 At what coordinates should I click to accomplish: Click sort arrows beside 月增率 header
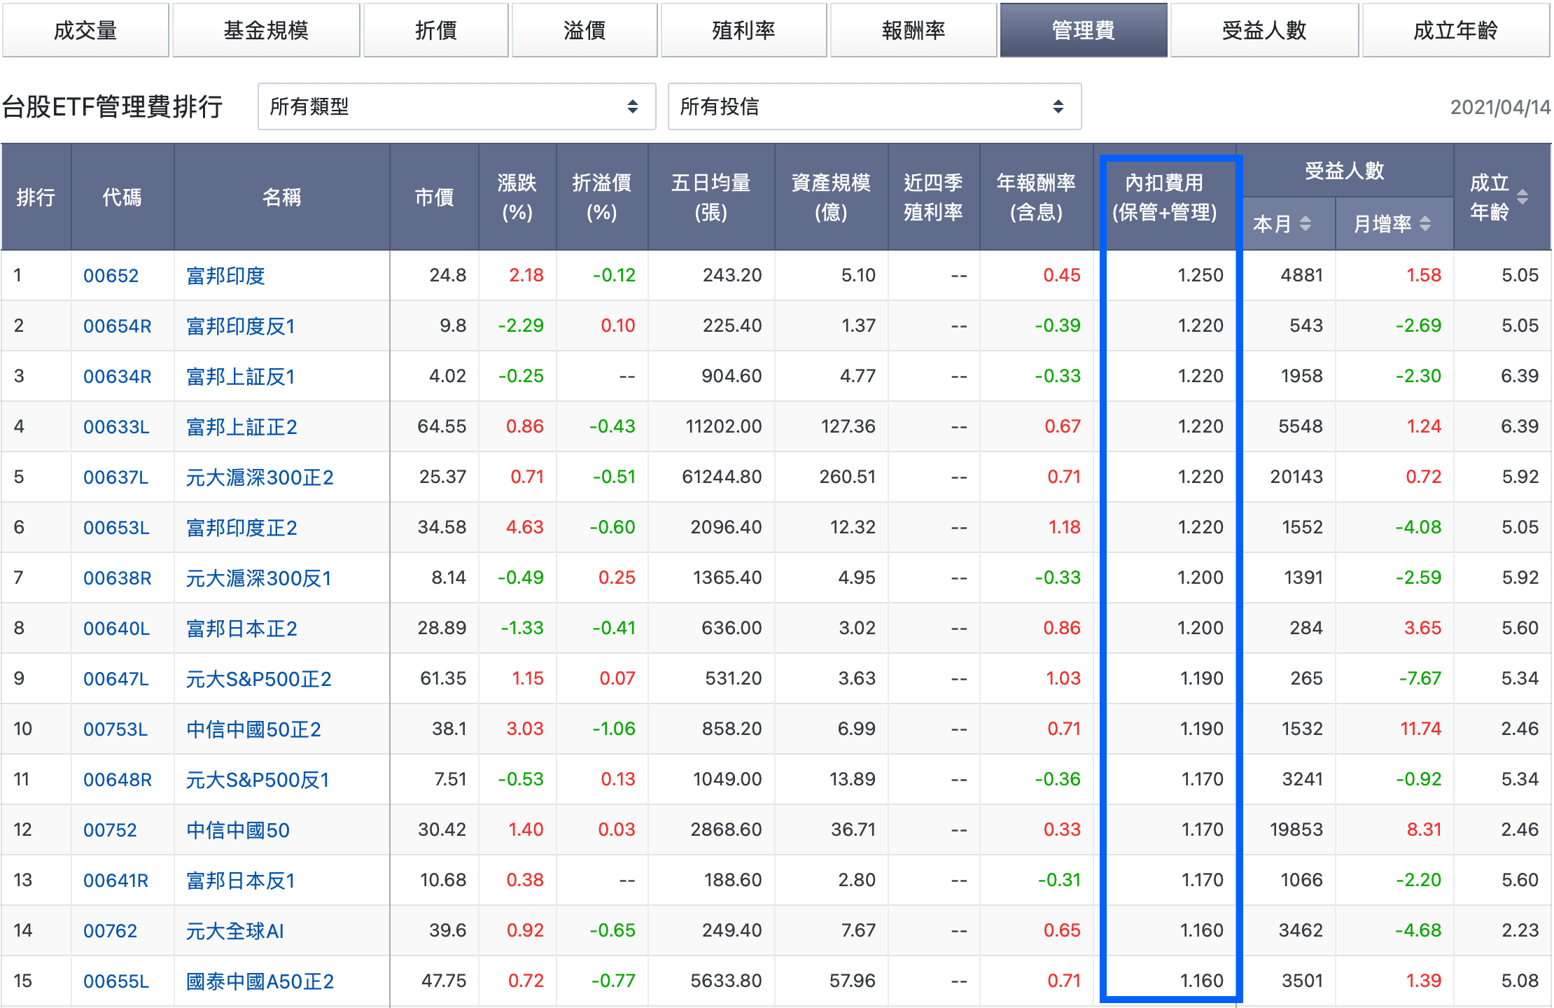(x=1425, y=224)
